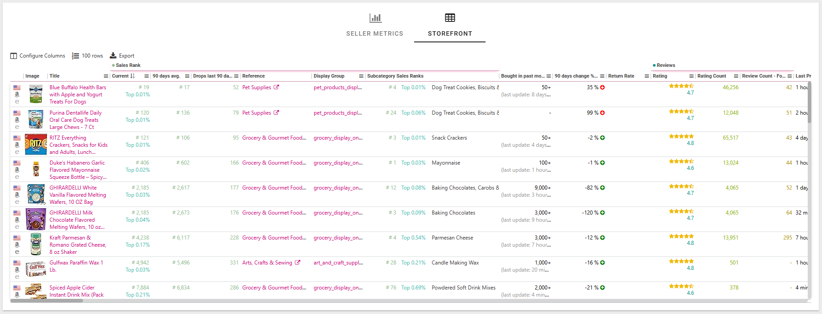Click green indicator beside -82 % change
Image resolution: width=822 pixels, height=314 pixels.
point(602,188)
